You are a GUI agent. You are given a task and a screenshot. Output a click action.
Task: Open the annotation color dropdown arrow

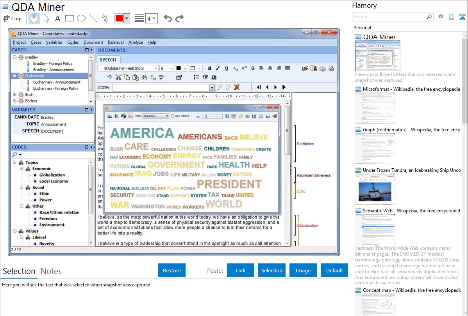127,18
